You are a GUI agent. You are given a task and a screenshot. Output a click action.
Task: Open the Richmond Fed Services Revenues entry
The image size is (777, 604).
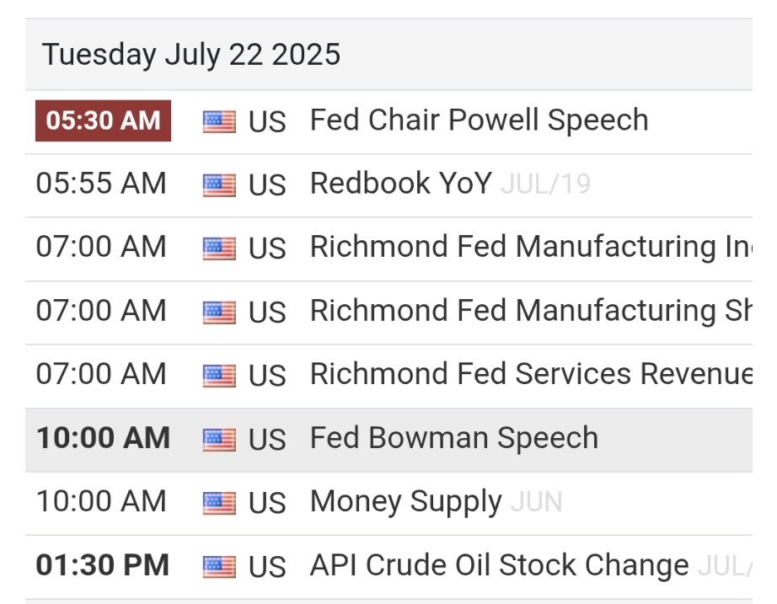click(x=531, y=373)
